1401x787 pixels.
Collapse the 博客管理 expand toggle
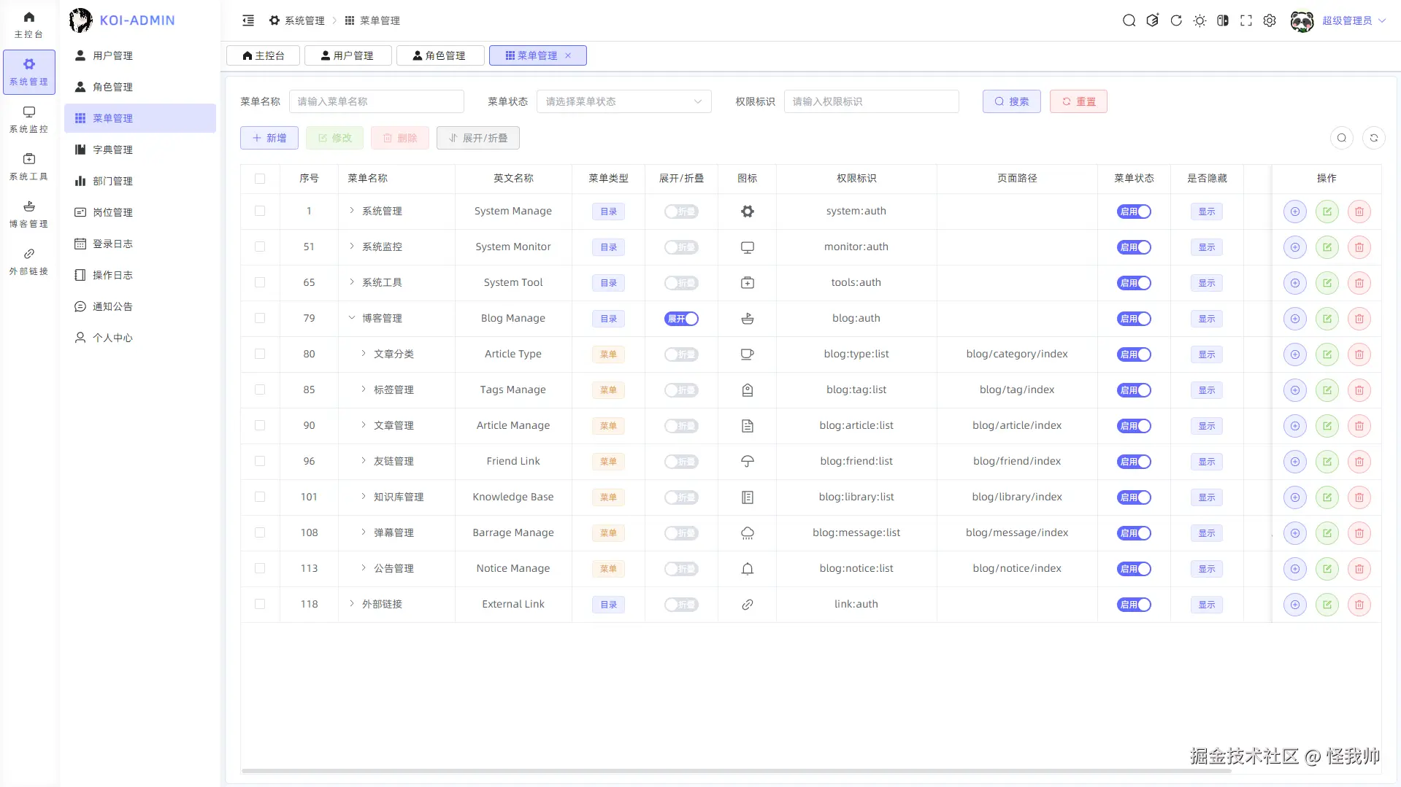point(680,319)
